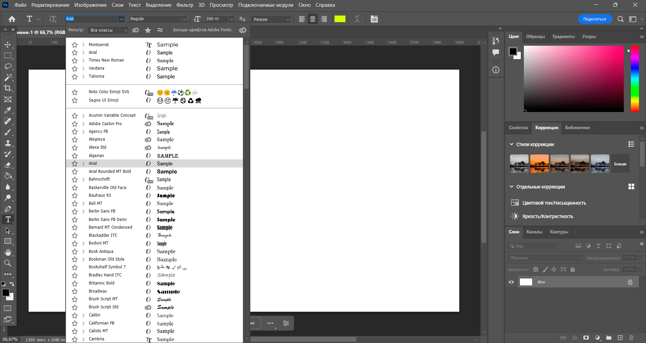Delete layer with trash icon
The image size is (646, 343).
631,338
